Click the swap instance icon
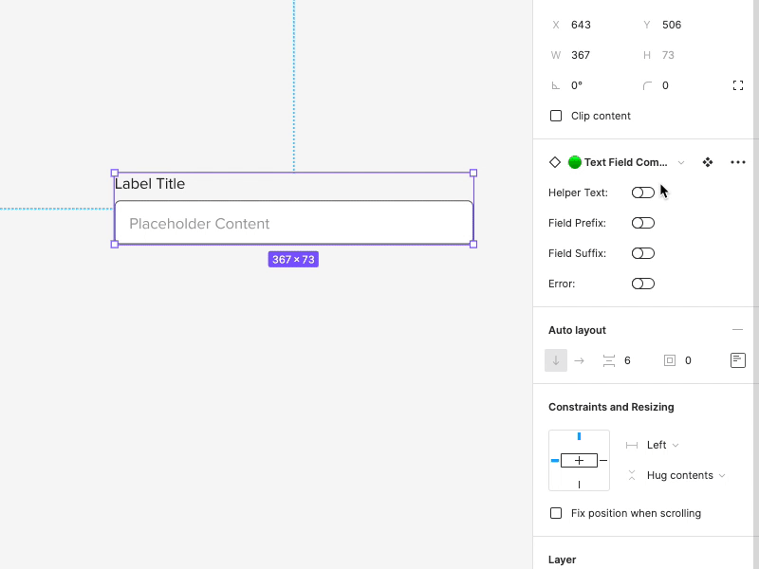This screenshot has height=569, width=759. pyautogui.click(x=707, y=162)
